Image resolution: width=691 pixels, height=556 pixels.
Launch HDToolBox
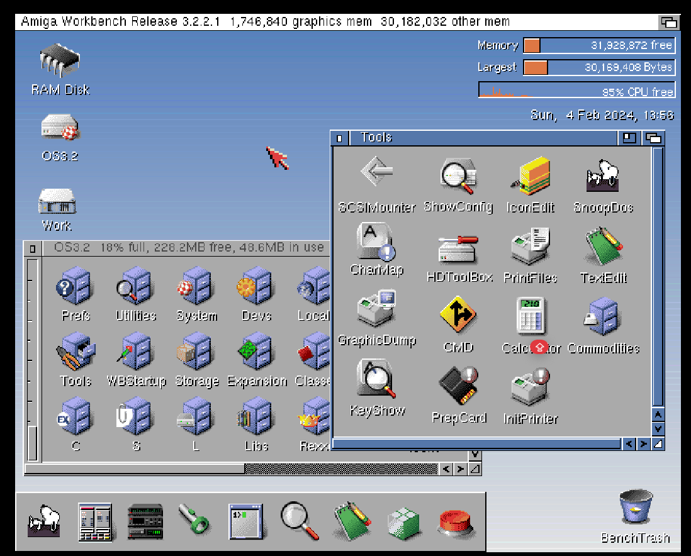tap(458, 250)
